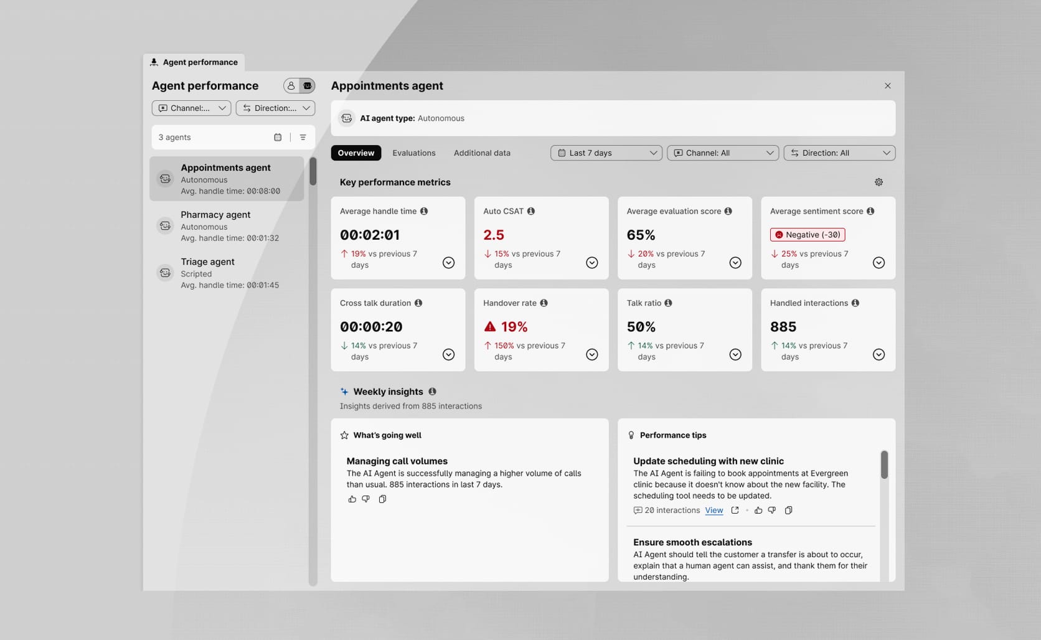Click View link for 20 interactions
Image resolution: width=1041 pixels, height=640 pixels.
click(714, 511)
